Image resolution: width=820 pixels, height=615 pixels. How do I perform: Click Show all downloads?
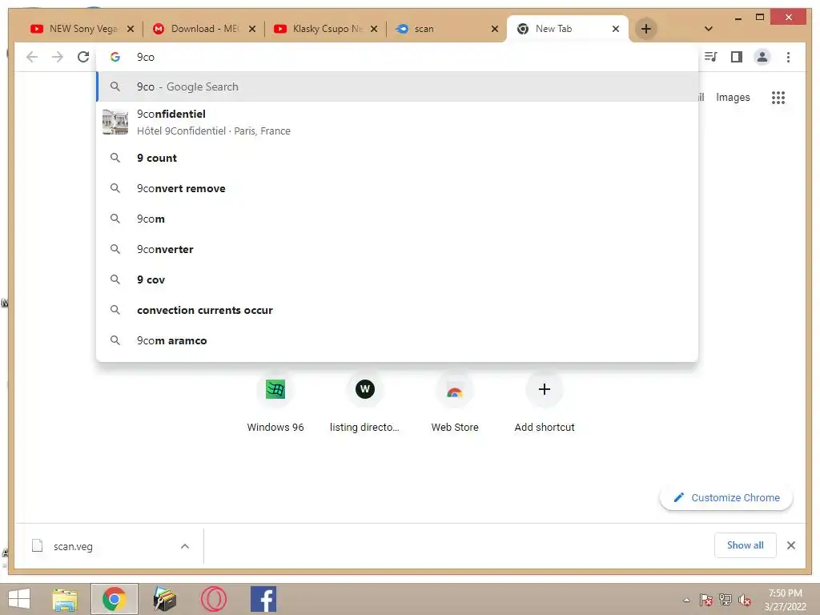(x=746, y=545)
